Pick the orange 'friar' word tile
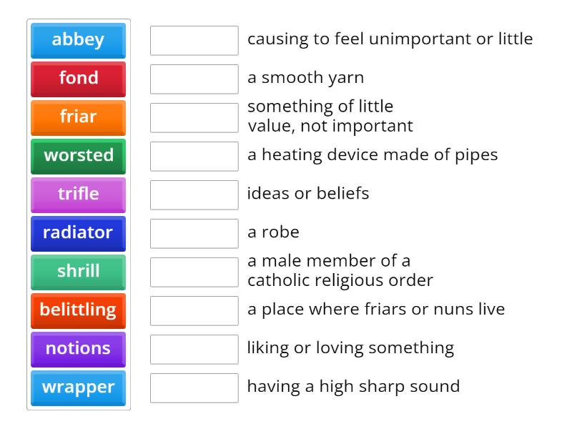Viewport: 572px width, 429px height. coord(78,117)
